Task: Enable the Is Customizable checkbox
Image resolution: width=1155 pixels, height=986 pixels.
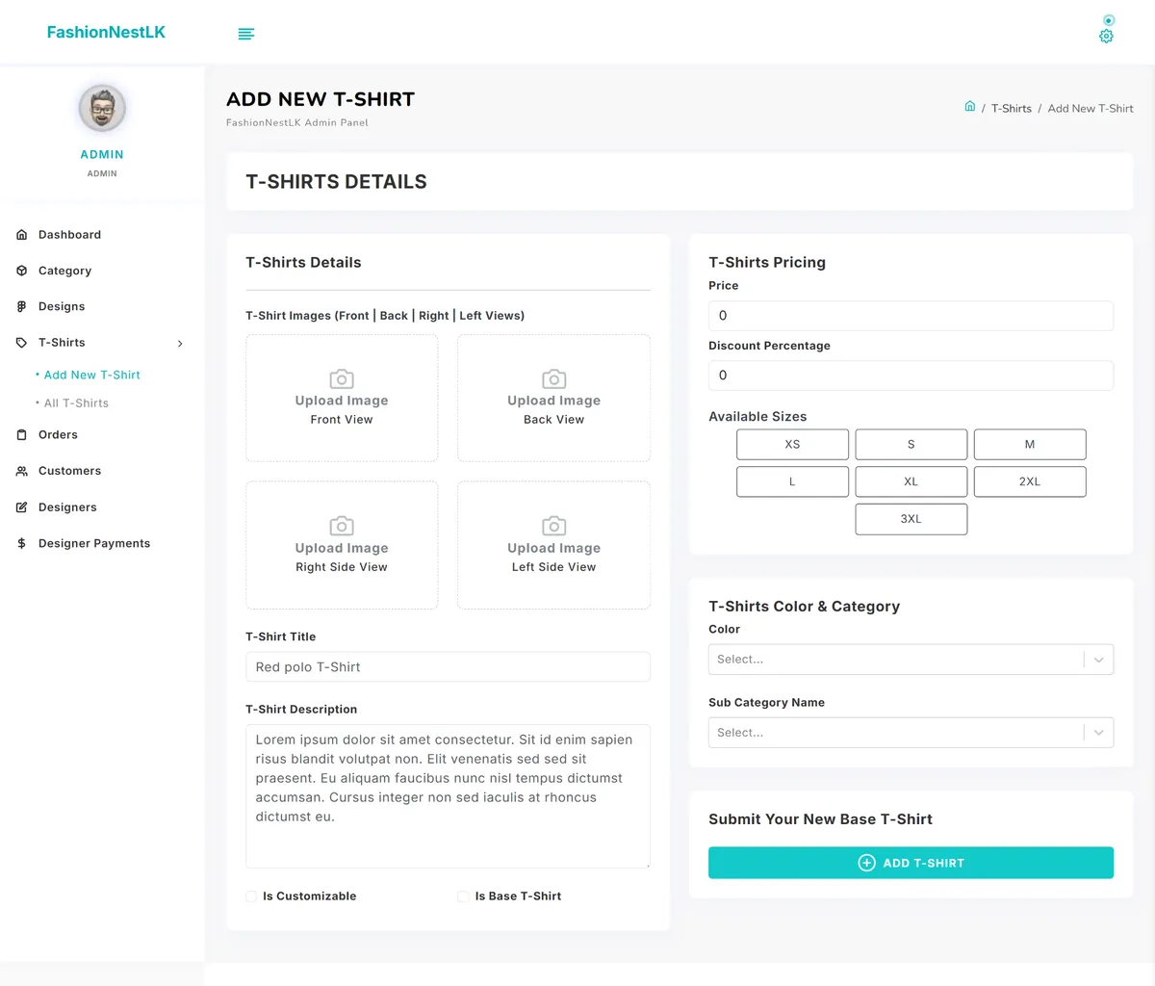Action: point(251,896)
